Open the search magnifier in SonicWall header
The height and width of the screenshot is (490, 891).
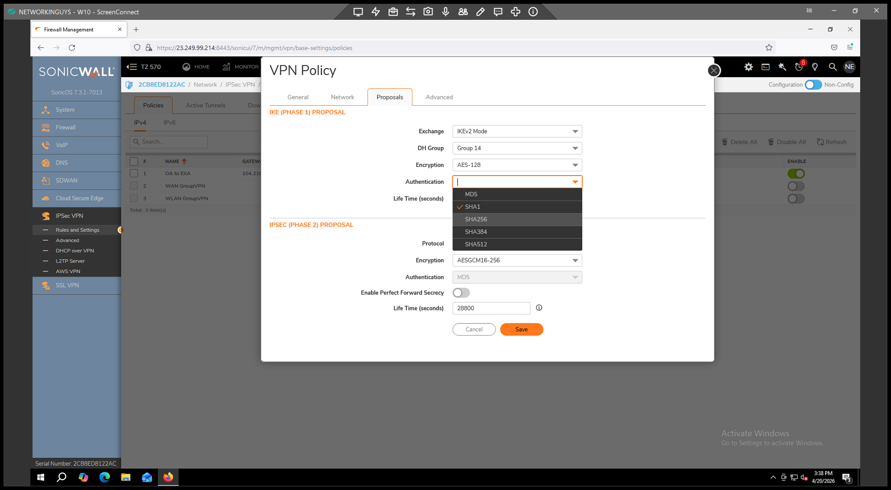pyautogui.click(x=832, y=67)
